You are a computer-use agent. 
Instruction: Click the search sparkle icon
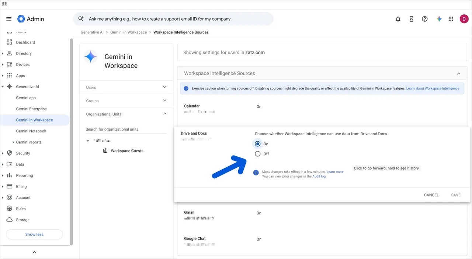tap(81, 19)
